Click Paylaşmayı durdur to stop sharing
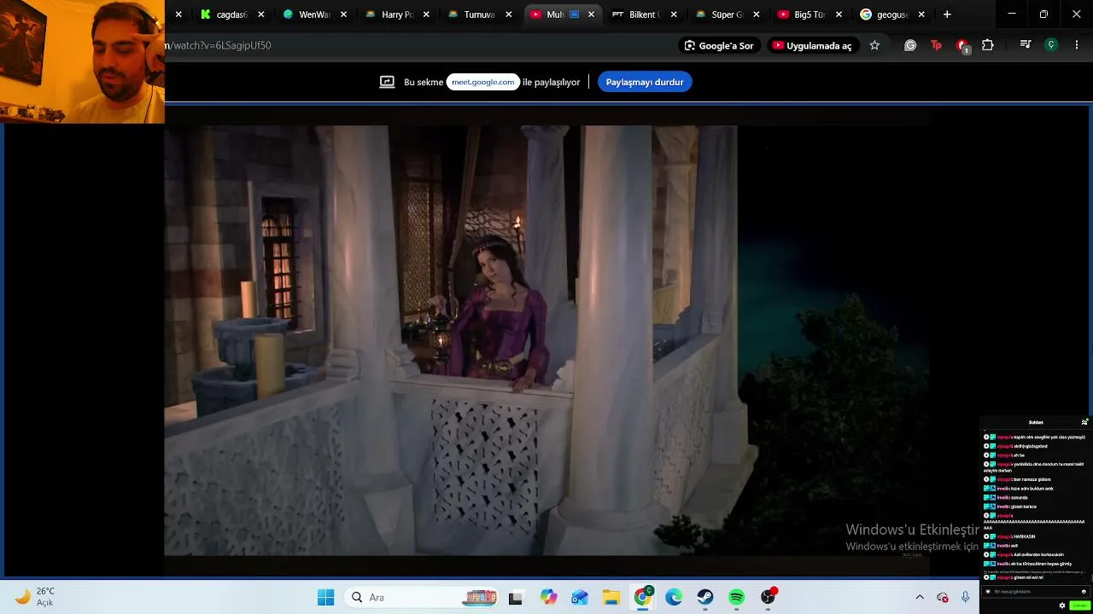This screenshot has height=614, width=1093. point(645,82)
